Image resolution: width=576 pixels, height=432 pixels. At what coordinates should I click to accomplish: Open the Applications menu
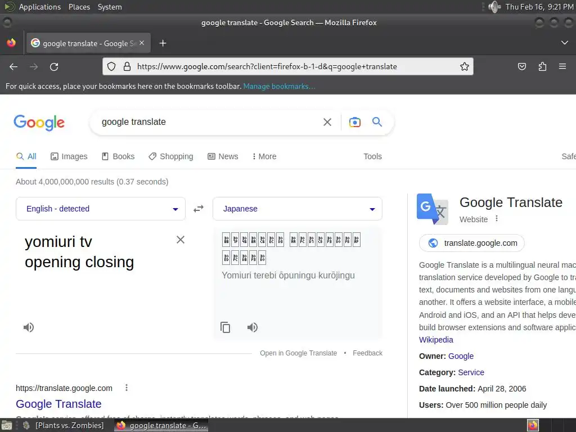(40, 7)
